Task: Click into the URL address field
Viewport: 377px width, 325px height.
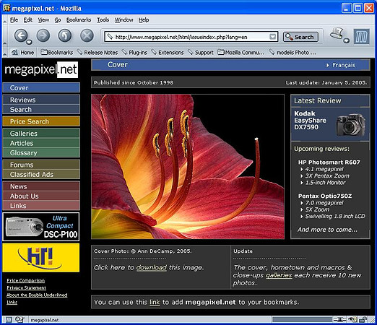Action: [191, 37]
